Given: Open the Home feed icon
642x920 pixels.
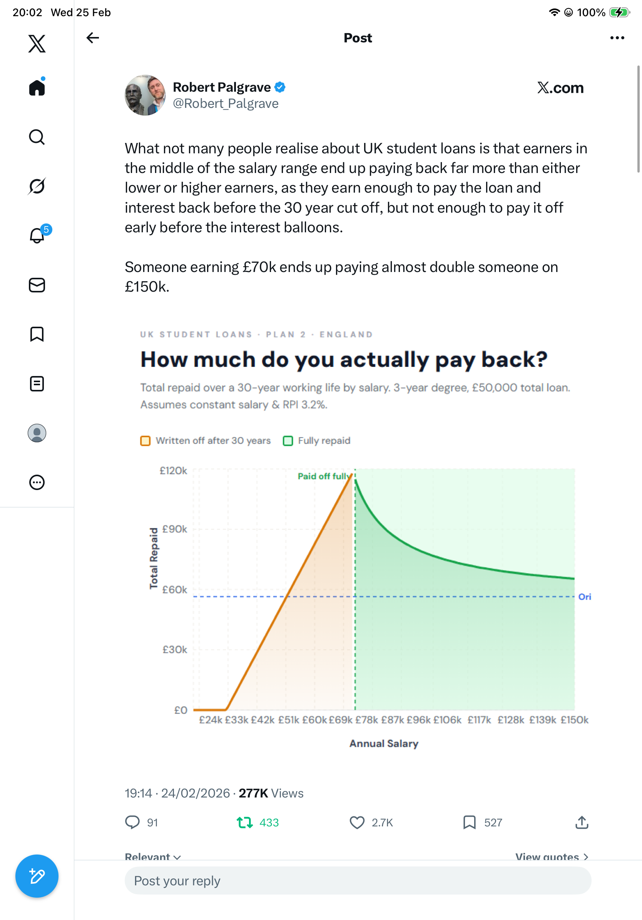Looking at the screenshot, I should tap(37, 87).
